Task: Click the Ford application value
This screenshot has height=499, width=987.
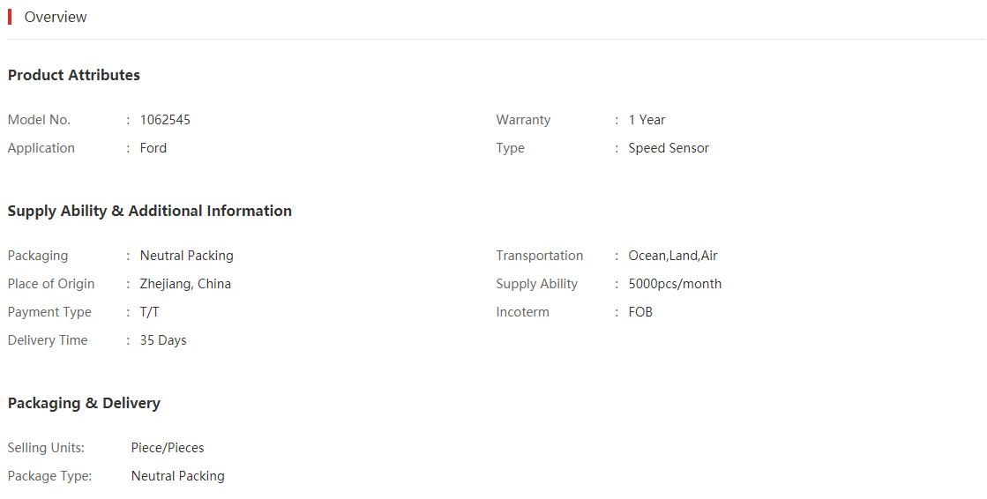Action: (x=153, y=148)
